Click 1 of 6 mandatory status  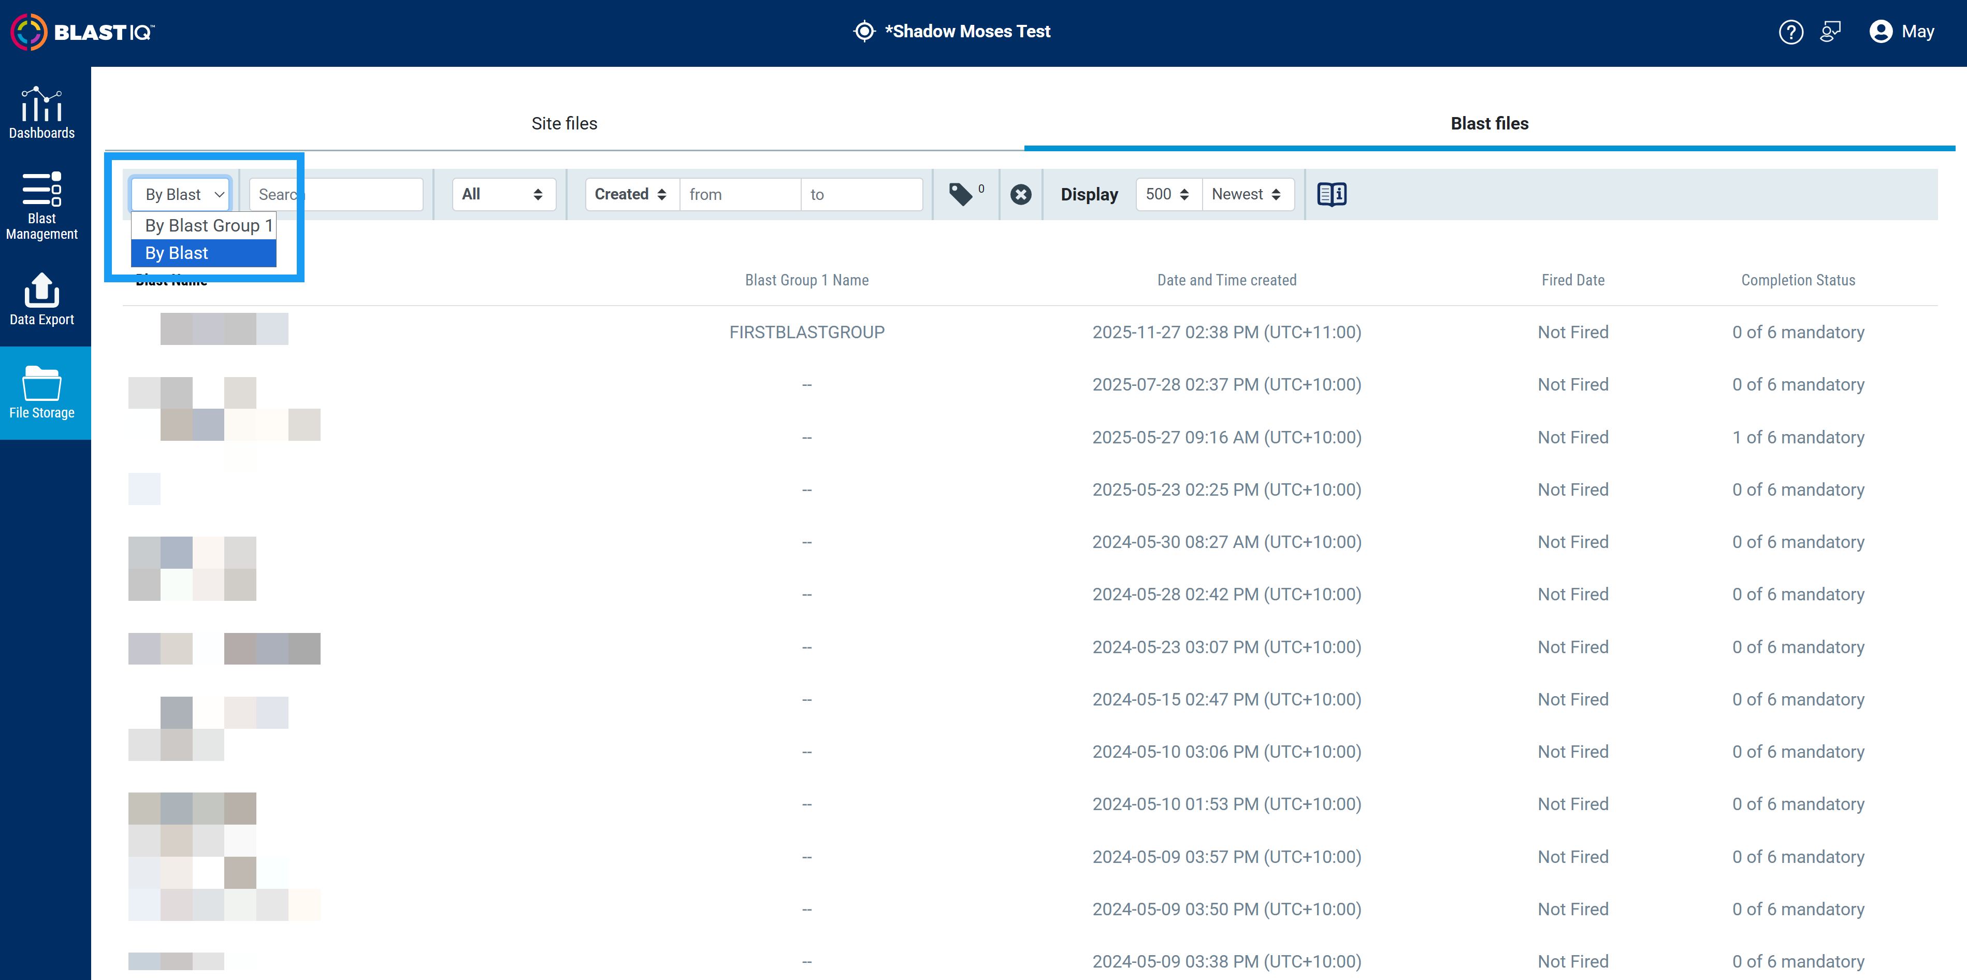(1798, 438)
